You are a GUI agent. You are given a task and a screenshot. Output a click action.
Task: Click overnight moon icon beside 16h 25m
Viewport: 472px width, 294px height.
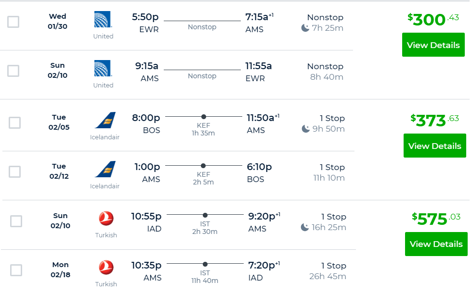[x=305, y=227]
